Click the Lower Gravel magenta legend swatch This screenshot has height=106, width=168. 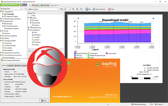(107, 53)
